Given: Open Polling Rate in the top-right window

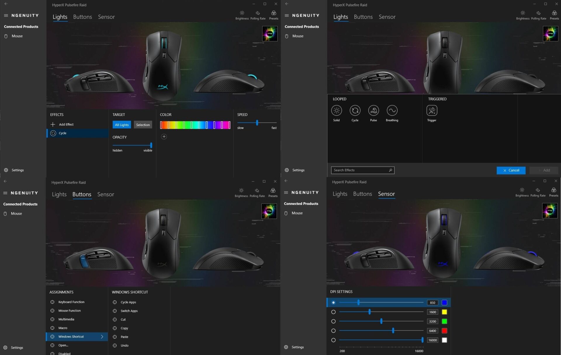Looking at the screenshot, I should tap(539, 15).
